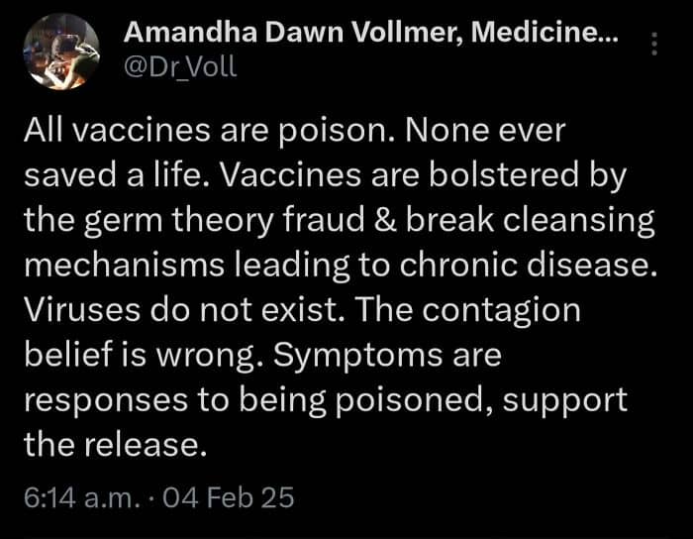Open the three-dot more options menu

point(653,44)
